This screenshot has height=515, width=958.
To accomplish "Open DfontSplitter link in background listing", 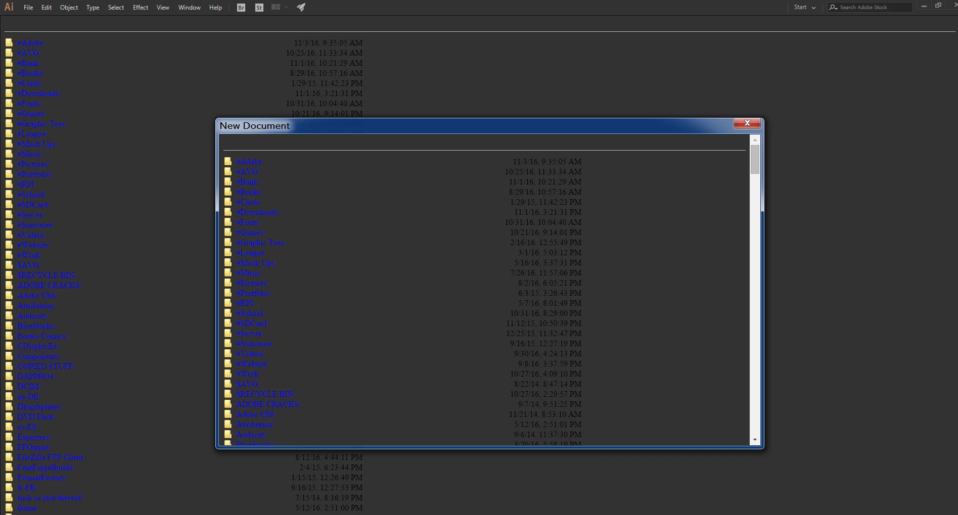I will tap(39, 407).
